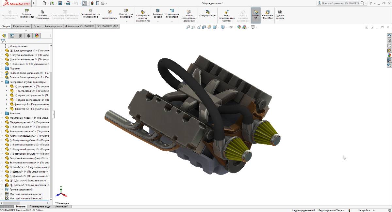Image resolution: width=392 pixels, height=212 pixels.
Task: Open the ConfigurationManager tab icon
Action: [x=20, y=36]
